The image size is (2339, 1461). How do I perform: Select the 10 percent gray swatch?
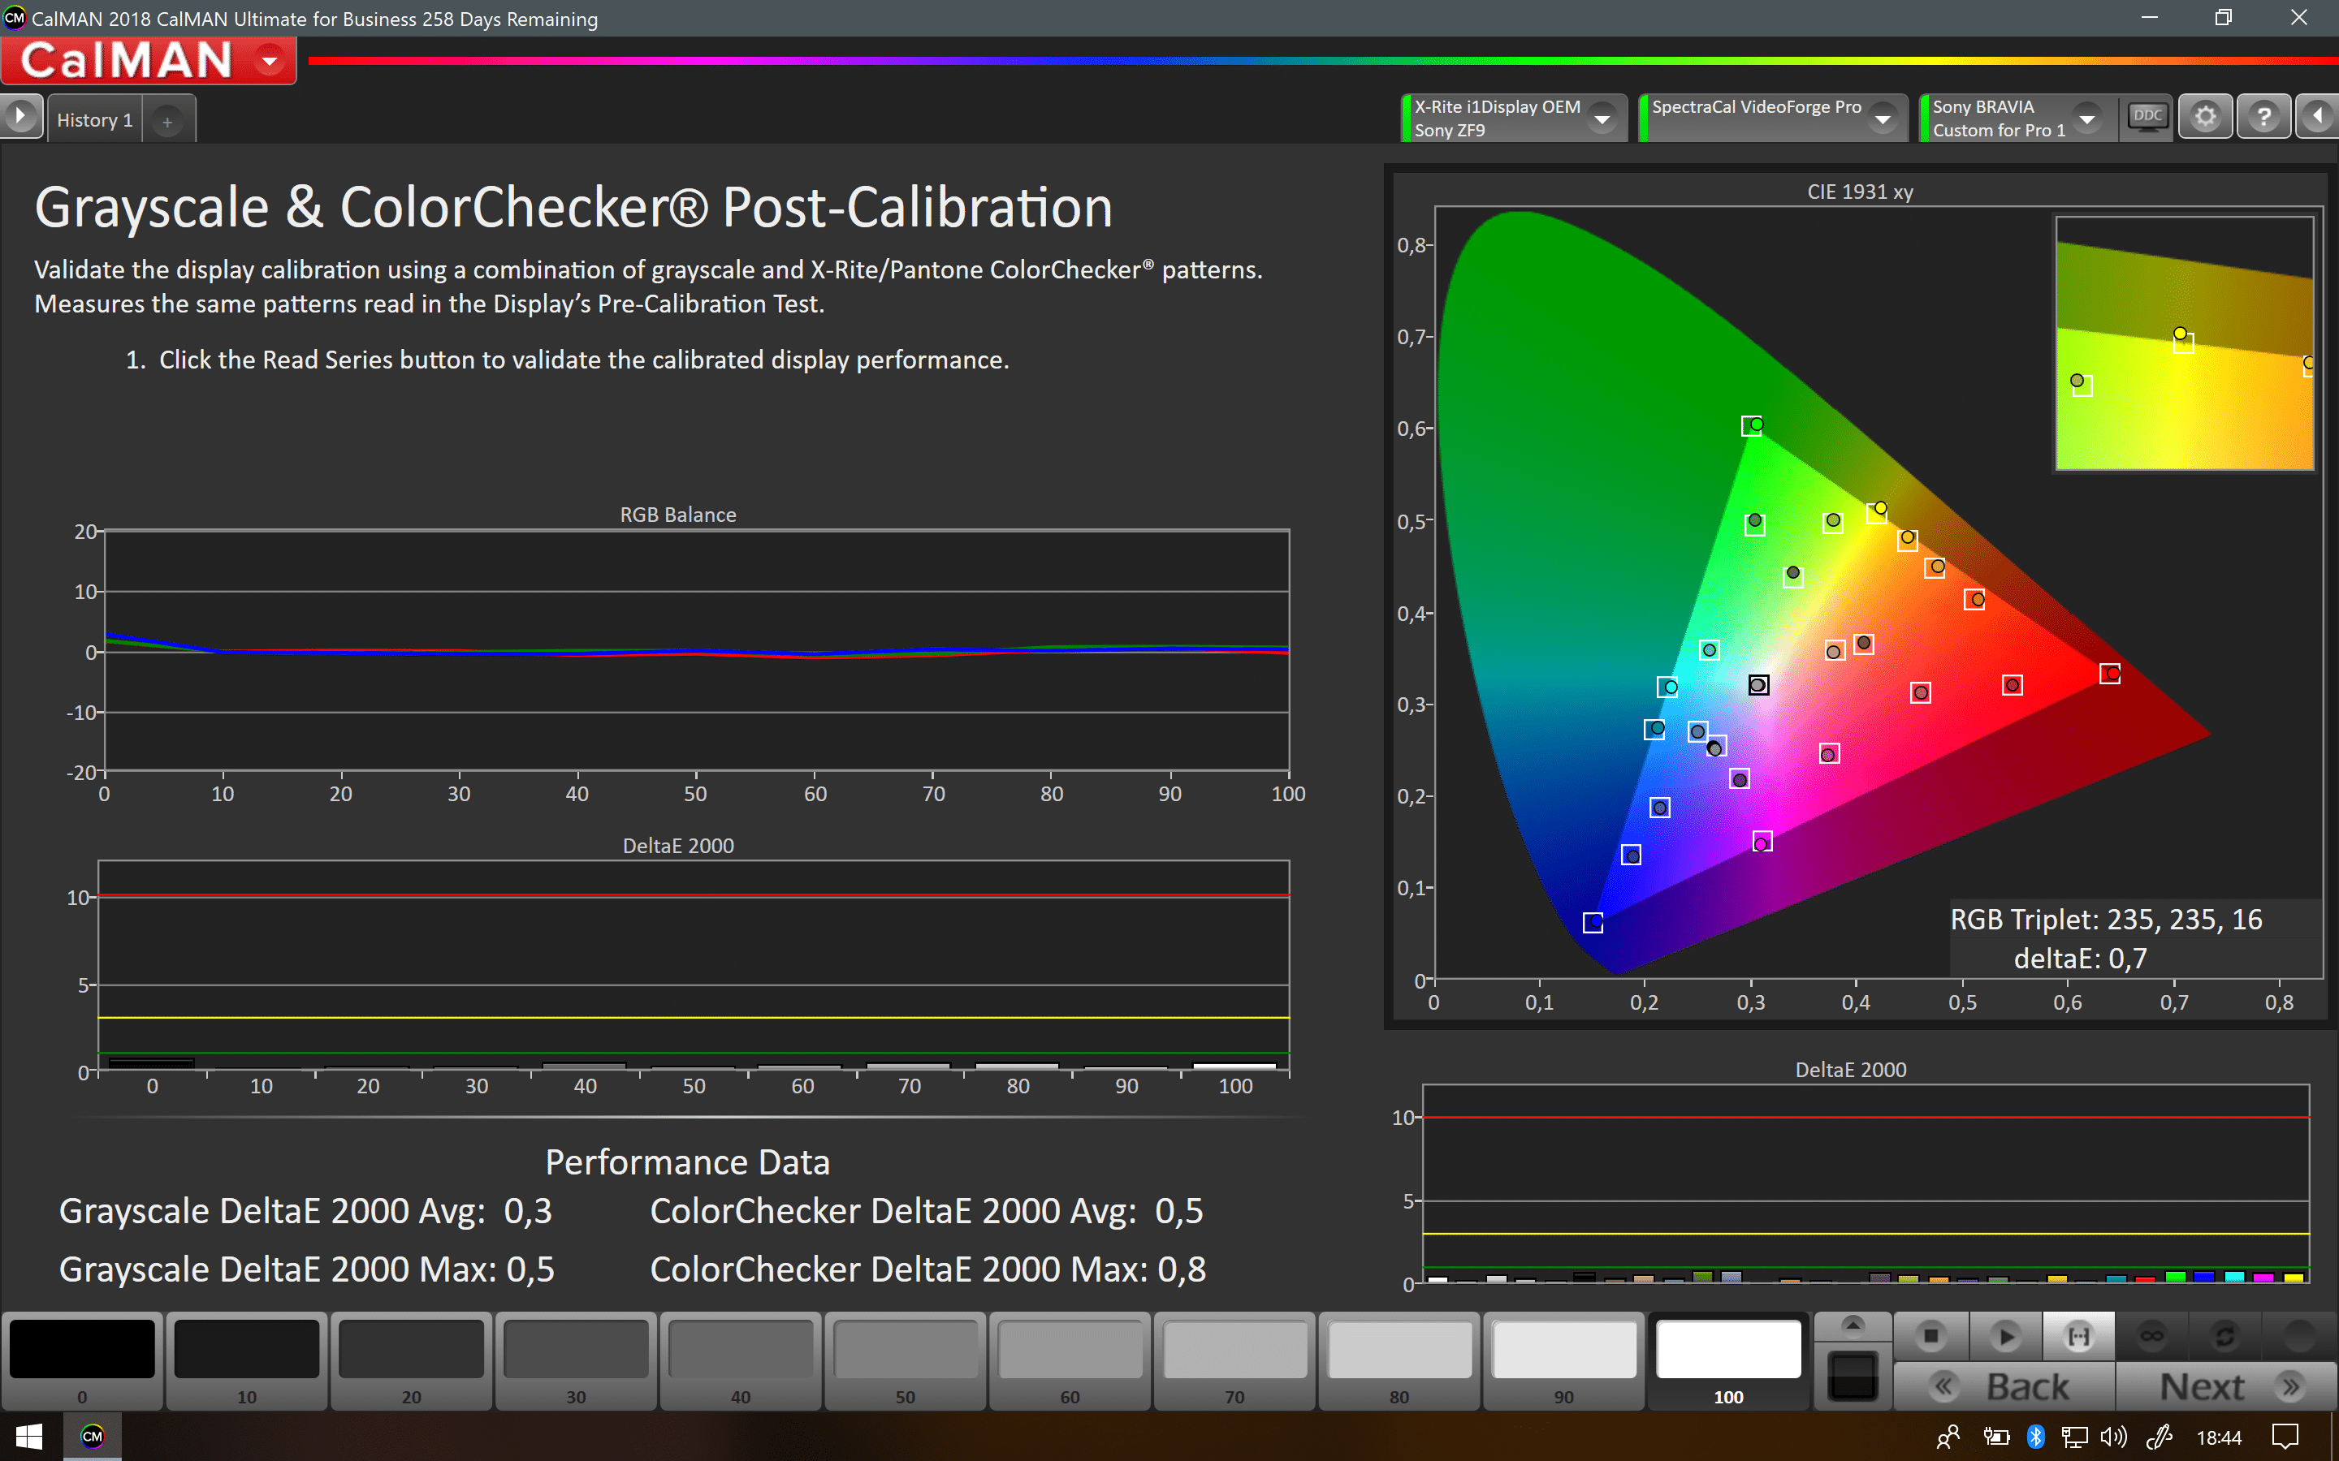[246, 1360]
